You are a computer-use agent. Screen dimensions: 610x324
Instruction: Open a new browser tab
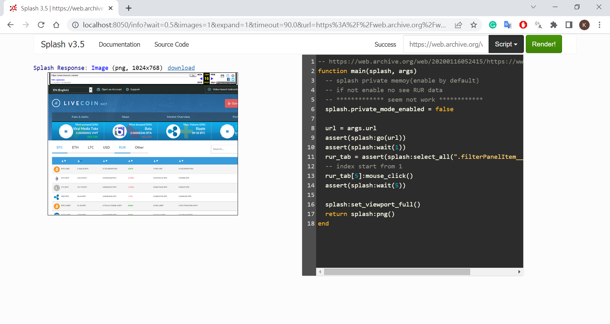pos(129,8)
